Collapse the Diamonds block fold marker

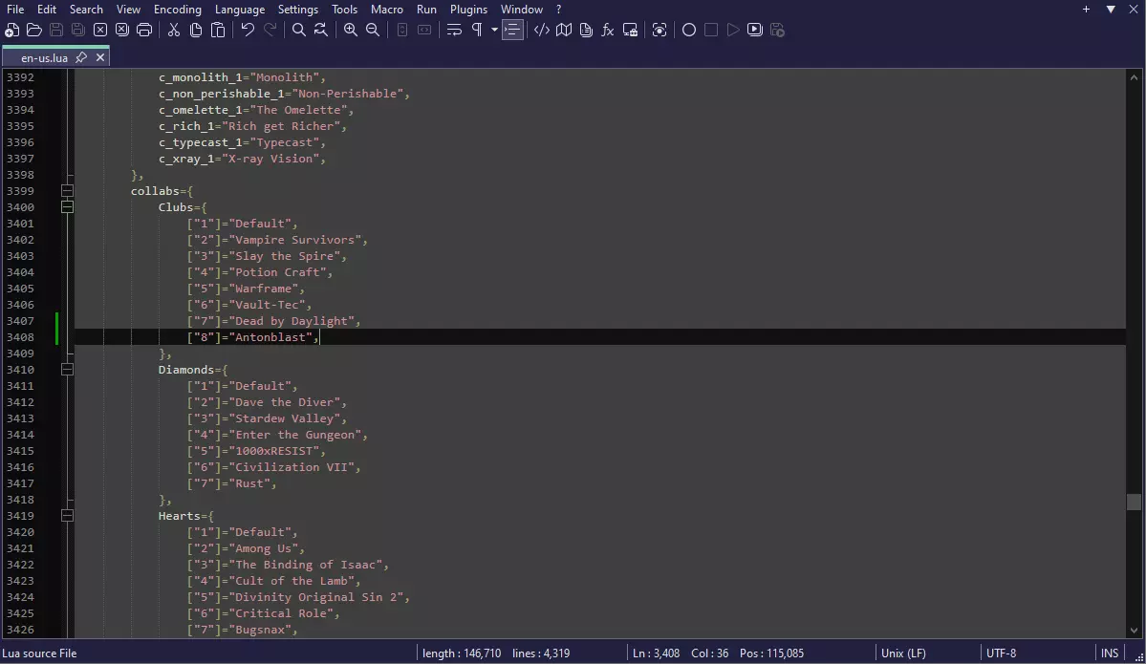tap(67, 370)
